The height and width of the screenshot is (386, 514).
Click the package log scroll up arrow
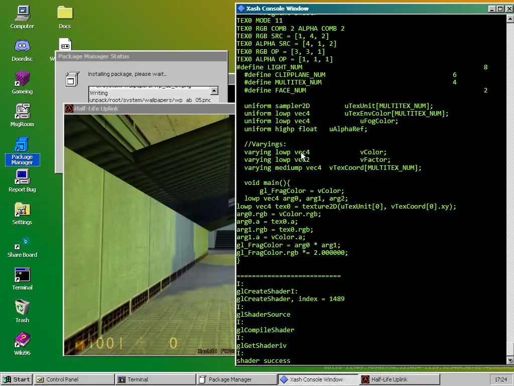(x=214, y=90)
